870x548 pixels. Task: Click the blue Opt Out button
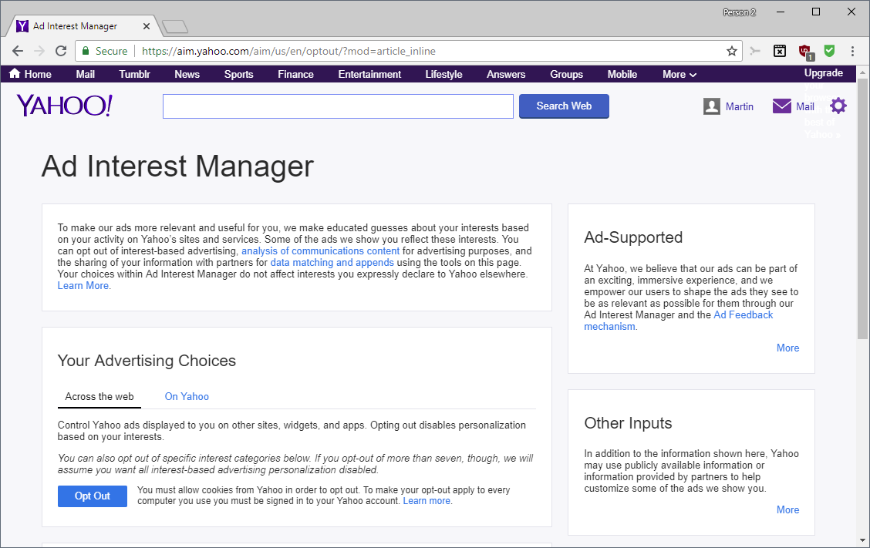(92, 496)
